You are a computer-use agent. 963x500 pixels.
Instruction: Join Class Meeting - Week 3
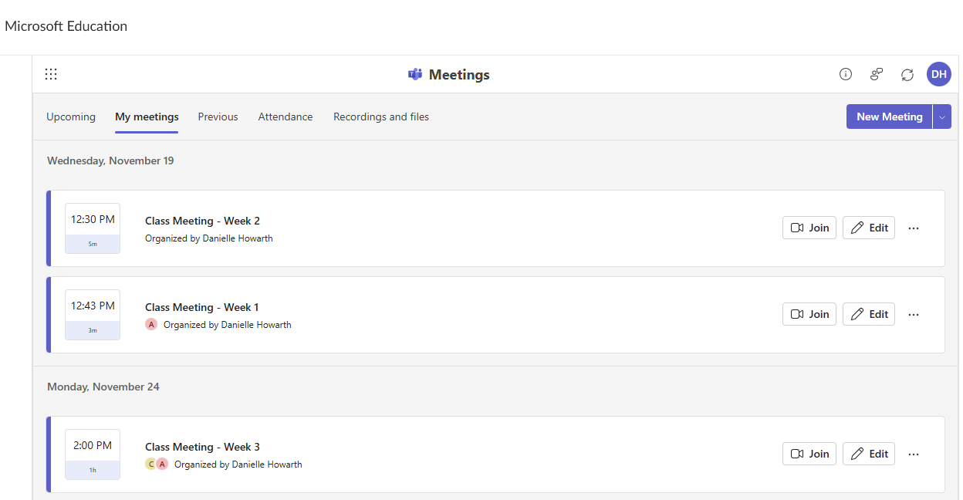[x=809, y=454]
